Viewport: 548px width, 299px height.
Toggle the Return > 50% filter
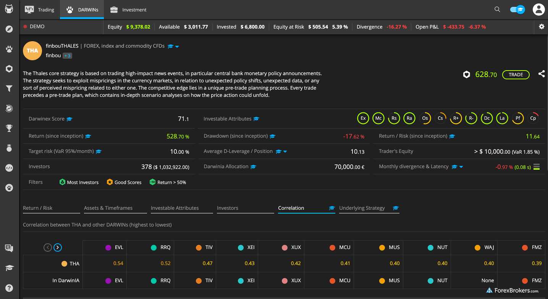(168, 182)
